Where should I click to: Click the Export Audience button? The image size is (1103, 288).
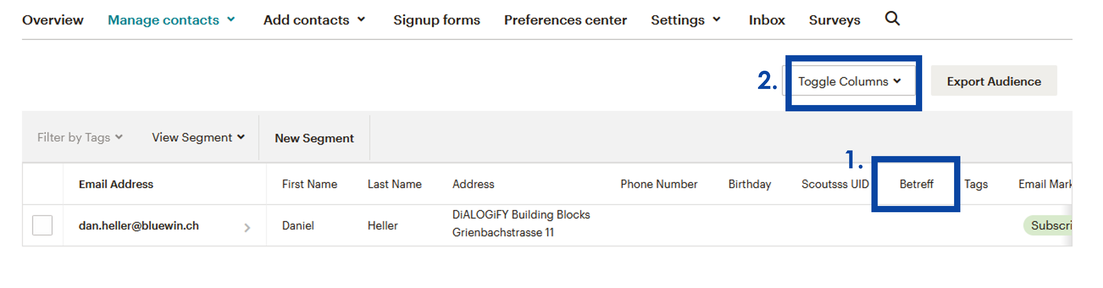click(993, 81)
